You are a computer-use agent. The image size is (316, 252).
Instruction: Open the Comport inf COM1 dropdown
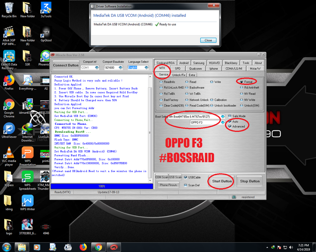[x=97, y=67]
